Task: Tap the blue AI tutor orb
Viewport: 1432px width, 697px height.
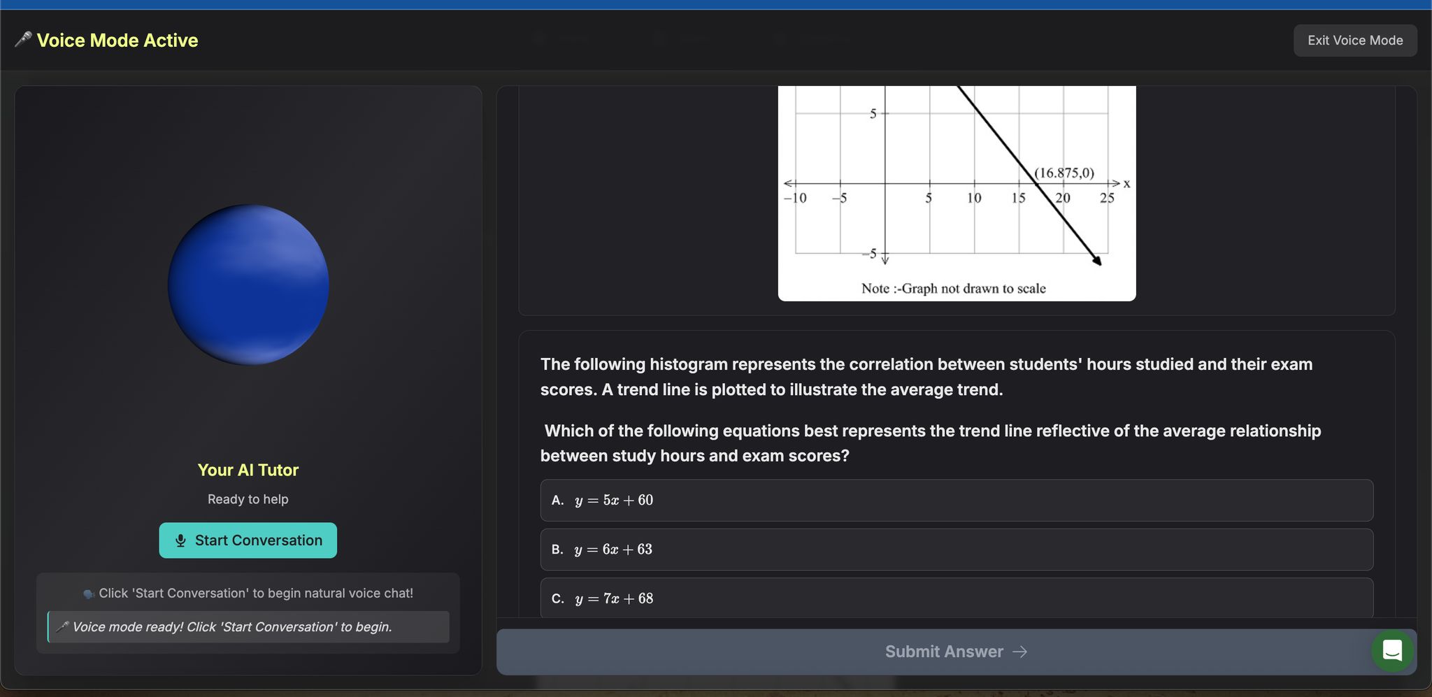Action: [x=248, y=285]
